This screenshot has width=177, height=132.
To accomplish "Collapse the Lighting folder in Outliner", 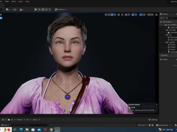I will tap(165, 42).
